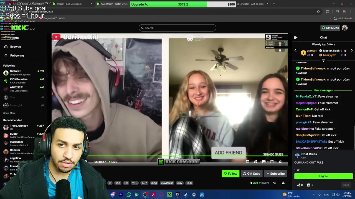Click the Get KICKs button
Screen dimensions: 355x199
(330, 28)
